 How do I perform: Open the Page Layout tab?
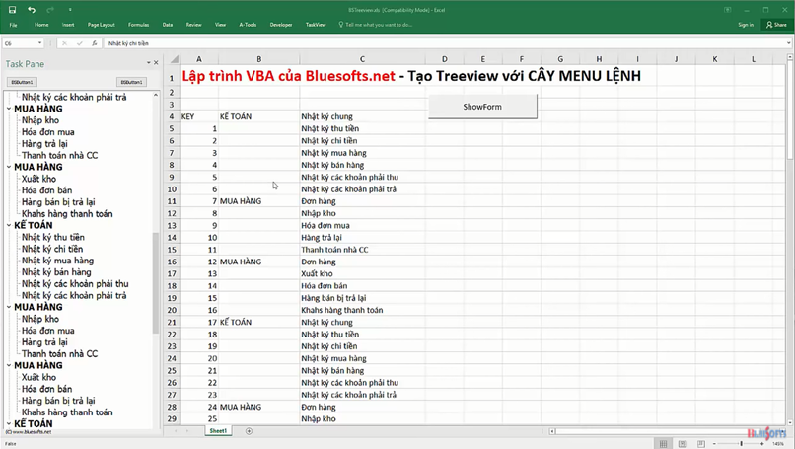[x=101, y=25]
